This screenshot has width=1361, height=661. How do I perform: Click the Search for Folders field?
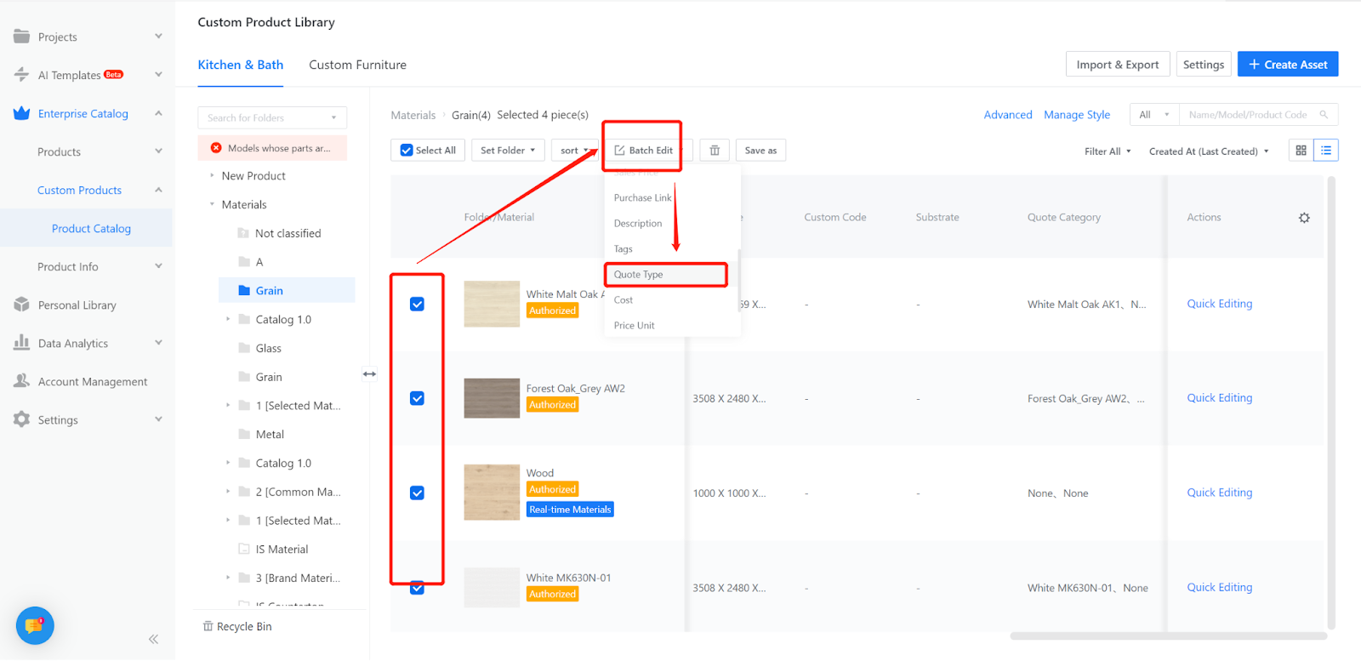pyautogui.click(x=265, y=117)
